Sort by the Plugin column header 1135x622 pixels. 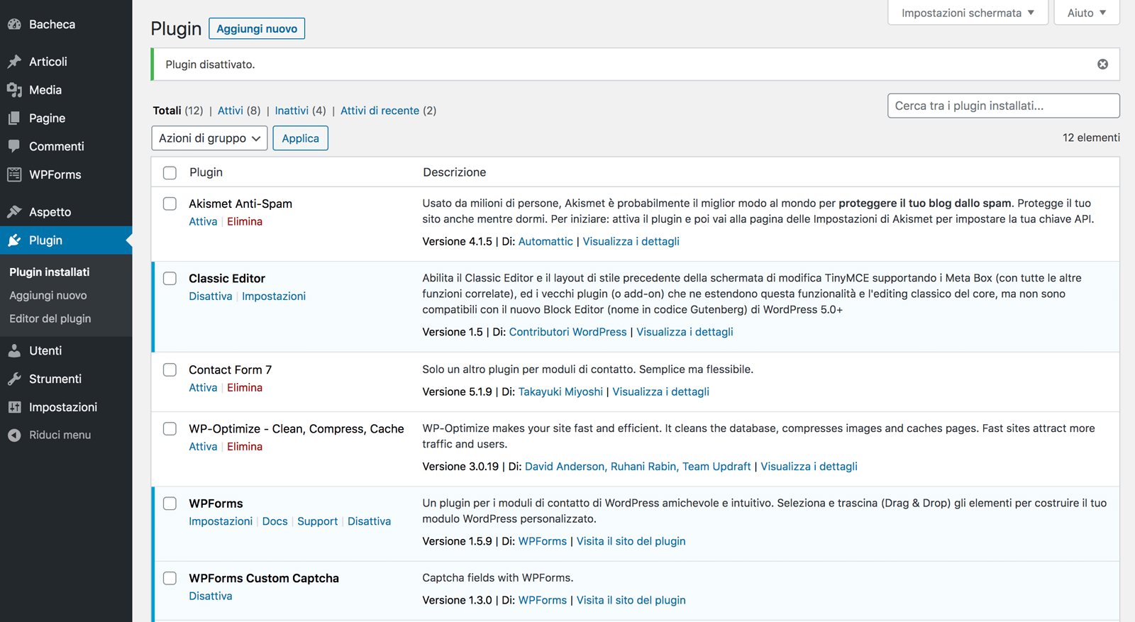pyautogui.click(x=206, y=172)
